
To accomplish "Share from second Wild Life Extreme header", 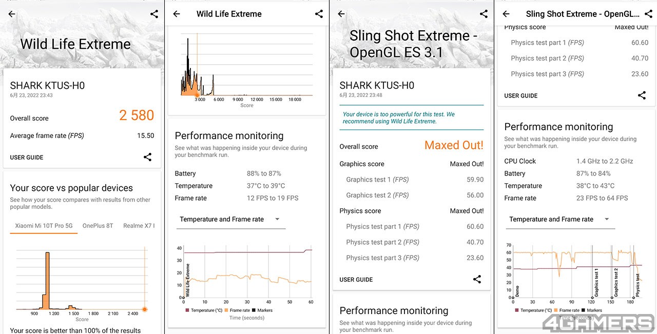I will pyautogui.click(x=319, y=14).
